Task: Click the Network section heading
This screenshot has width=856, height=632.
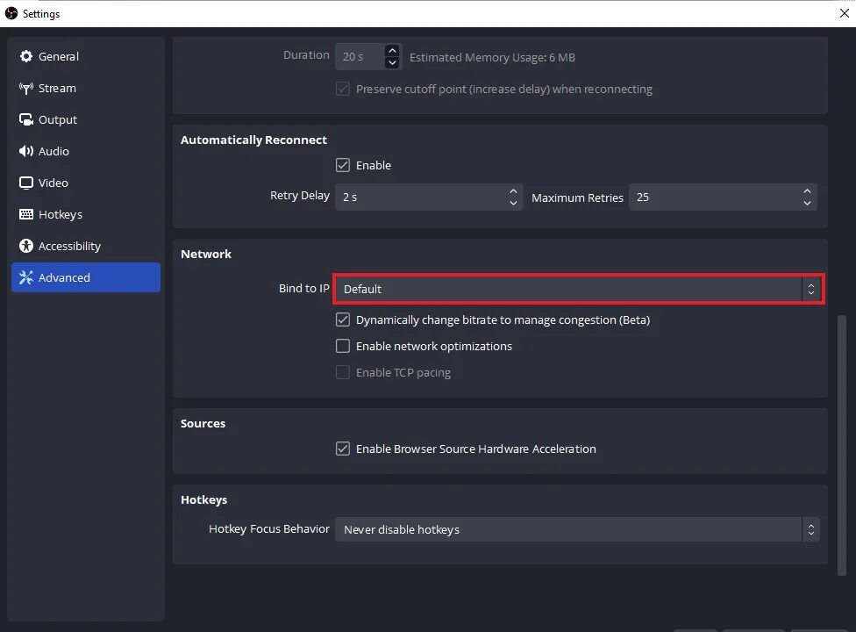Action: pyautogui.click(x=206, y=254)
